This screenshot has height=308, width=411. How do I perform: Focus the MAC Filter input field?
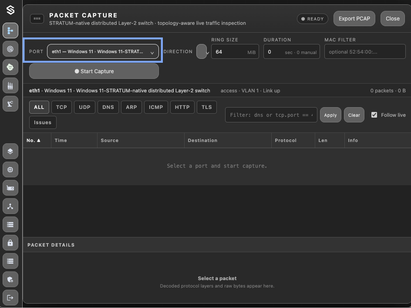pos(365,52)
